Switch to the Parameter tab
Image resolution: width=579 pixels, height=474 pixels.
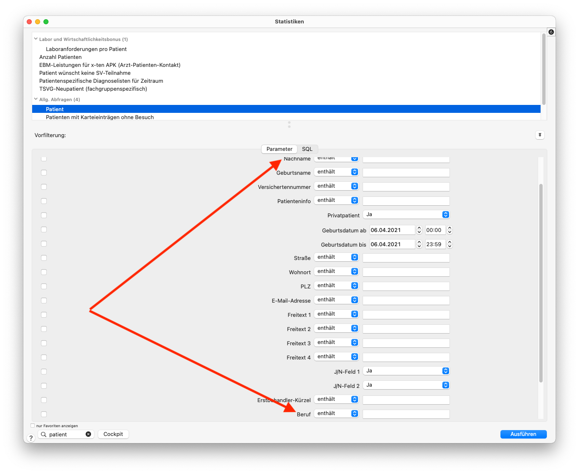(x=279, y=149)
